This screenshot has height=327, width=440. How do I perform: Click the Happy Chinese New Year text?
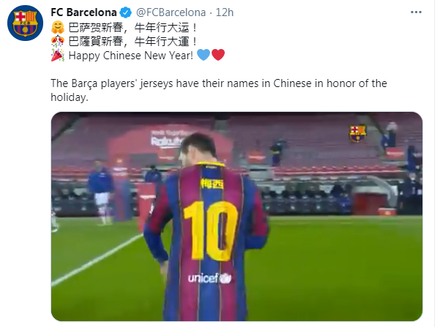point(133,56)
